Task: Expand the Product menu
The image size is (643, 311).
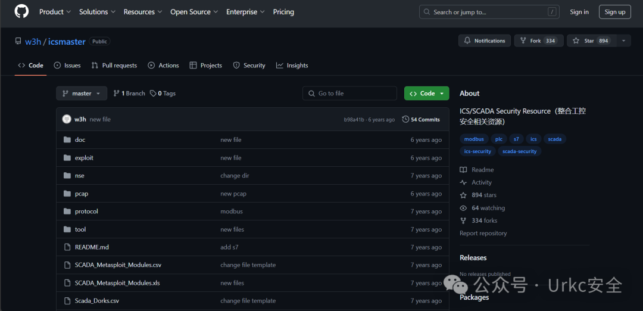Action: point(55,12)
